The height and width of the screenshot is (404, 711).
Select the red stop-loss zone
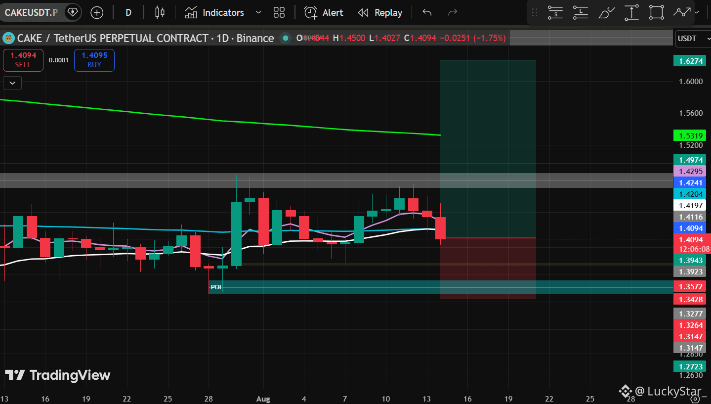[488, 268]
